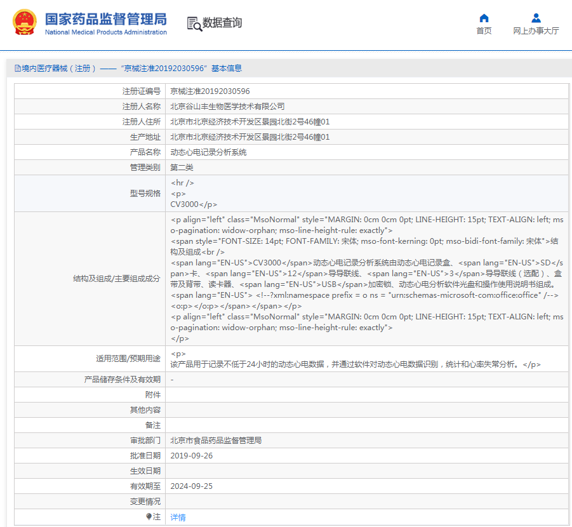Click the 数据查询 magnifier document icon
Screen dimensions: 572x527
pos(194,23)
